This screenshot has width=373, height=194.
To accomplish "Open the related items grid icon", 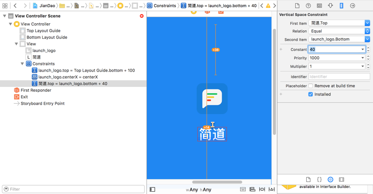I will (x=5, y=6).
